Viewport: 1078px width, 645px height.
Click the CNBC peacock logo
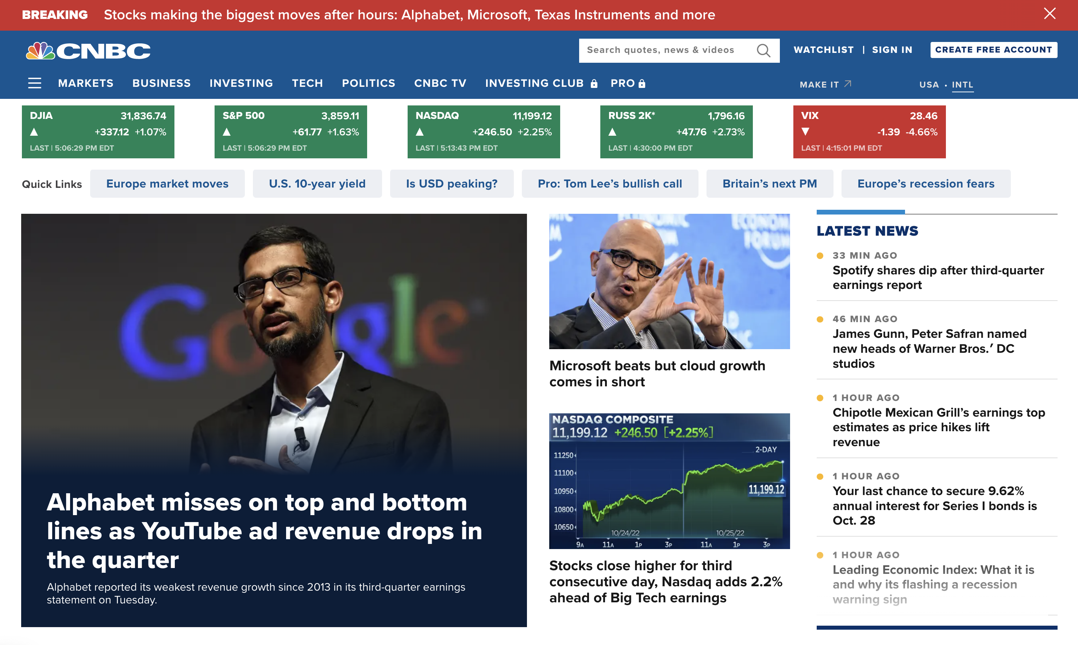88,51
